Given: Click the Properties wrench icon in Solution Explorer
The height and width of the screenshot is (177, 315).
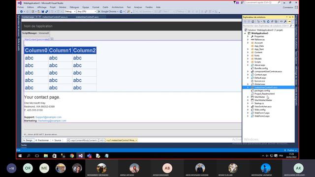Looking at the screenshot, I should coord(285,22).
